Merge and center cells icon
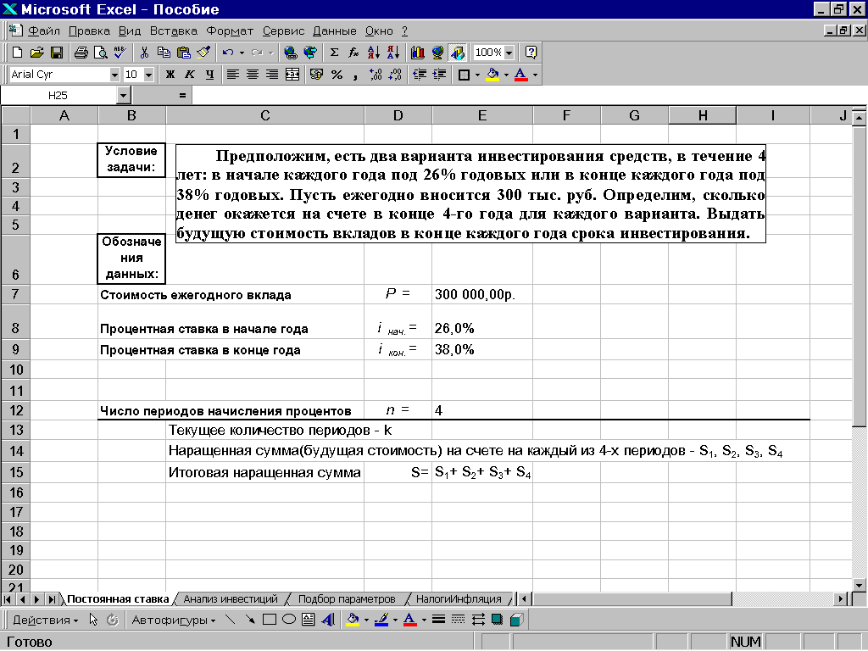Viewport: 868px width, 651px height. [292, 75]
